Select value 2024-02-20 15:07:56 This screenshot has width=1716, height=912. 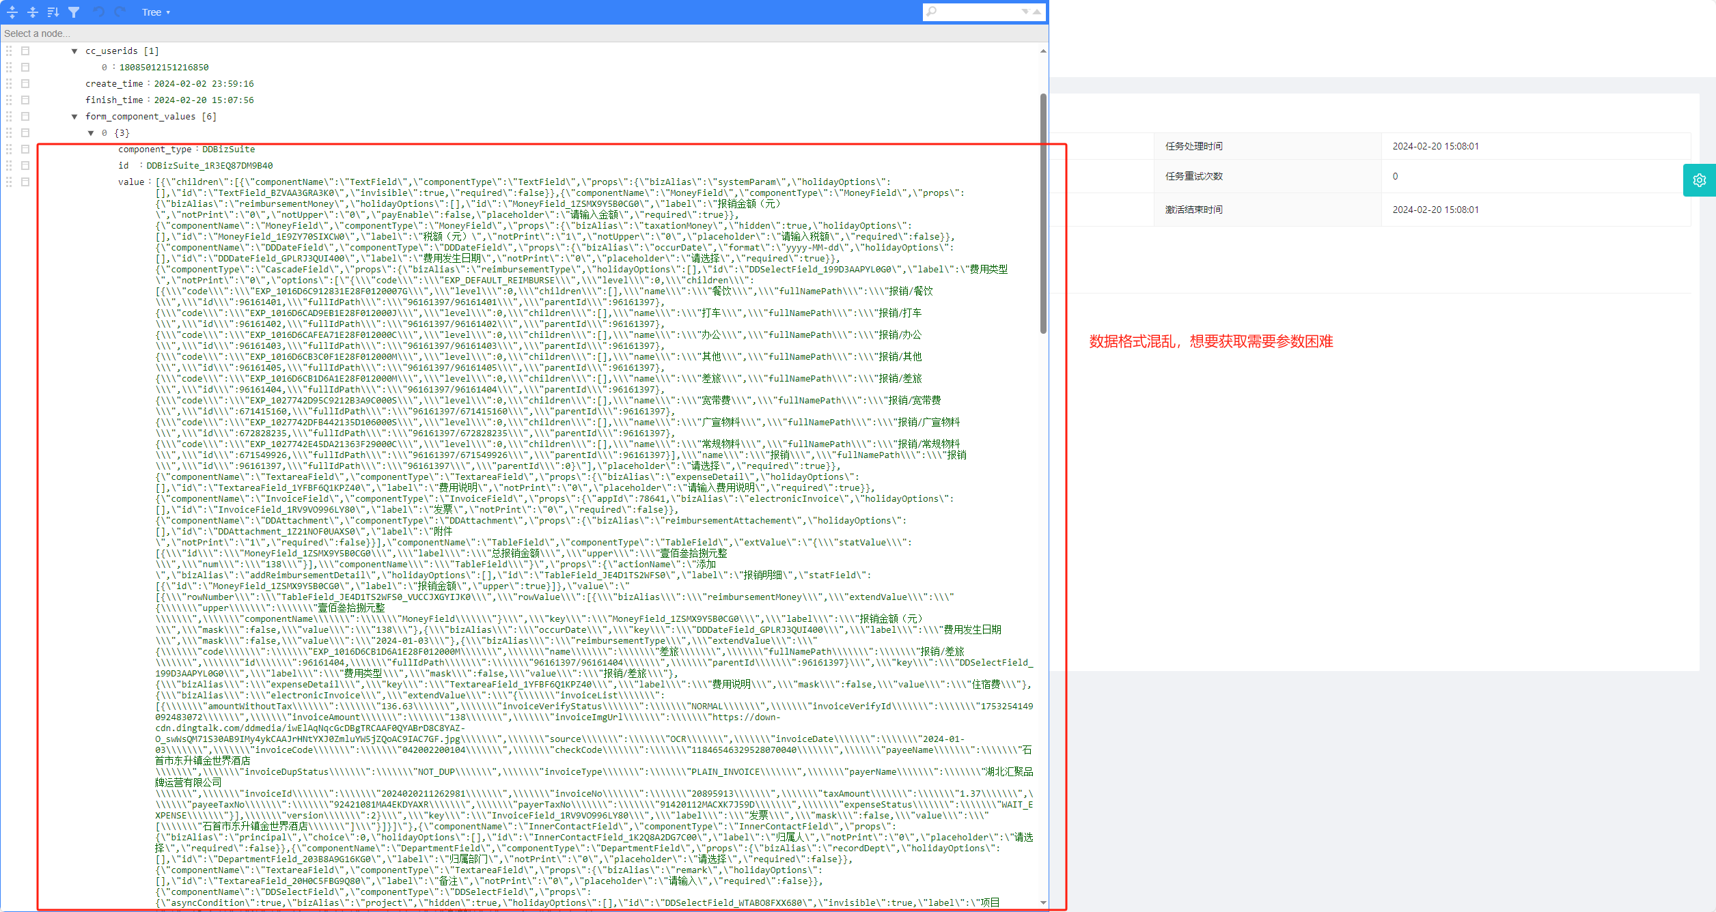[x=204, y=100]
